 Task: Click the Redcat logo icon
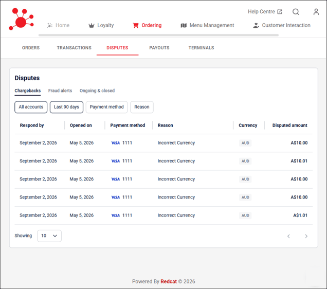tap(21, 19)
